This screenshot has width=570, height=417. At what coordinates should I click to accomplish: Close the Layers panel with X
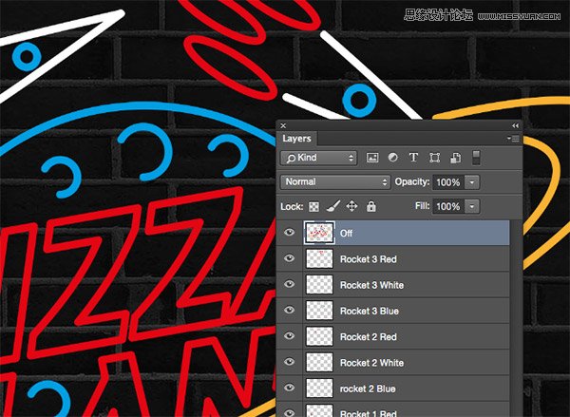[283, 125]
